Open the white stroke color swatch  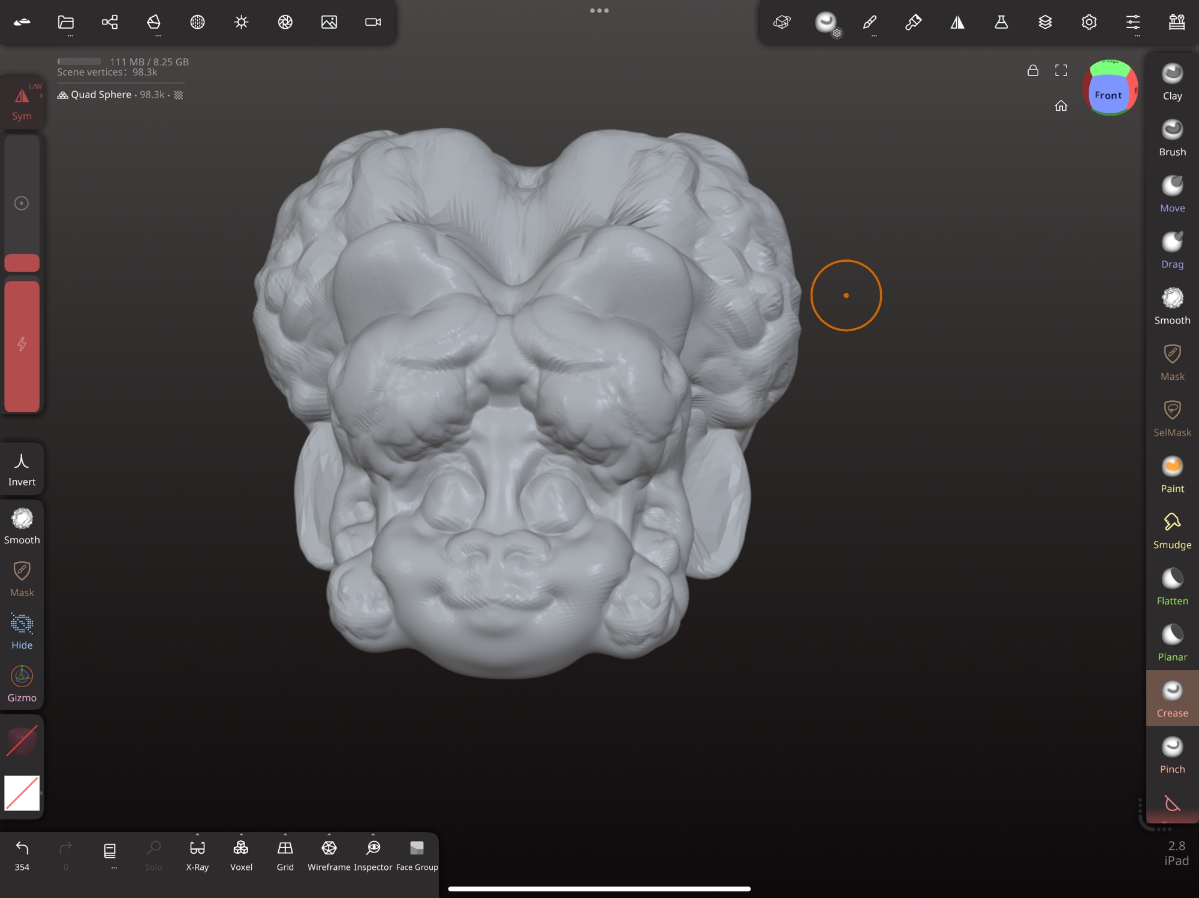click(x=22, y=793)
